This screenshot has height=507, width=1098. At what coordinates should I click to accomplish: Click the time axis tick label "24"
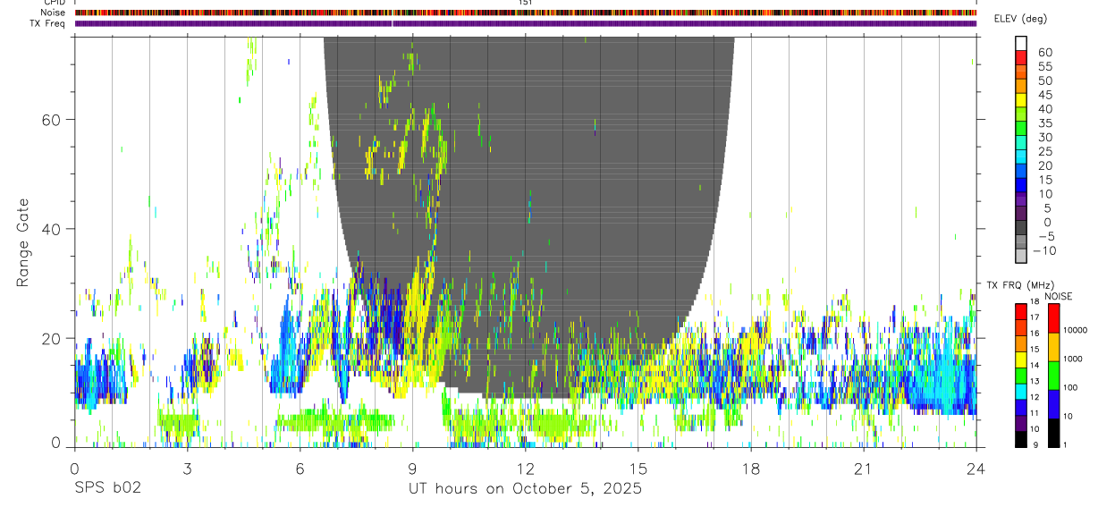pos(976,469)
